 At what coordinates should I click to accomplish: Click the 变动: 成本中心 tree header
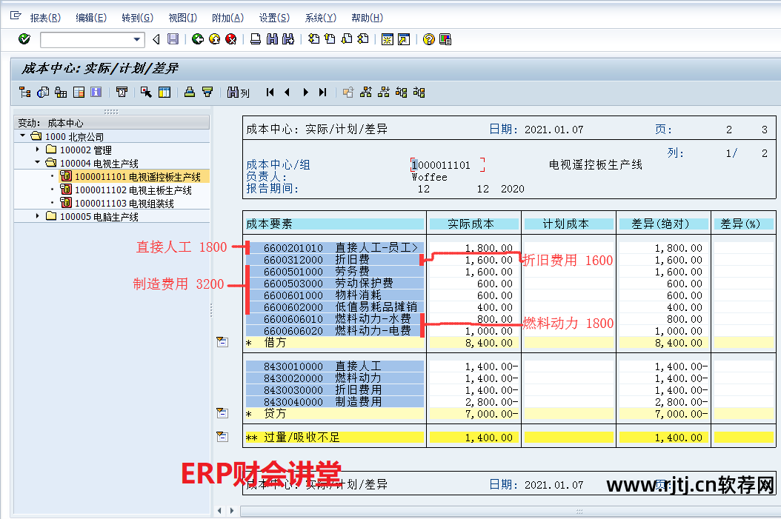coord(112,122)
